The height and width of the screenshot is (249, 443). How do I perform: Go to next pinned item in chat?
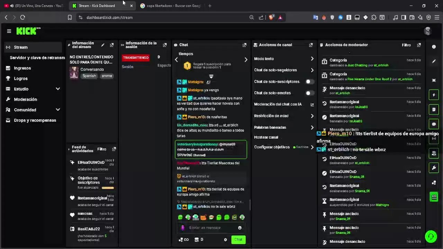246,59
